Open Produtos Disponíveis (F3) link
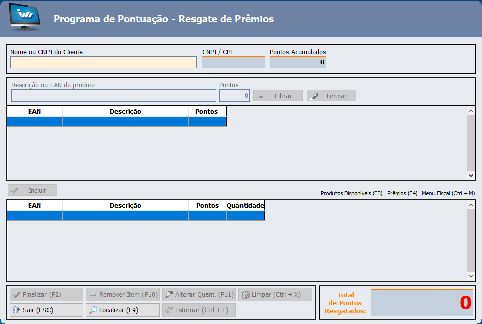Image resolution: width=482 pixels, height=324 pixels. click(352, 193)
